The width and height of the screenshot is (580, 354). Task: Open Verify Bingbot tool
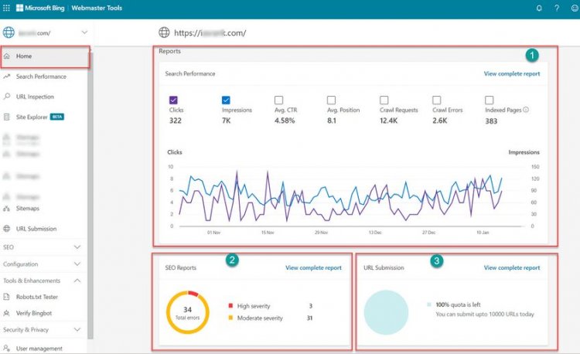click(34, 313)
